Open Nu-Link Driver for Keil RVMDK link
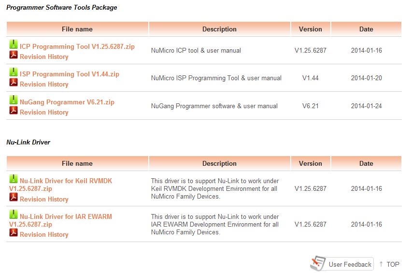 60,185
